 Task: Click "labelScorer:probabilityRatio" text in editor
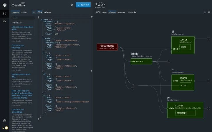point(72,102)
